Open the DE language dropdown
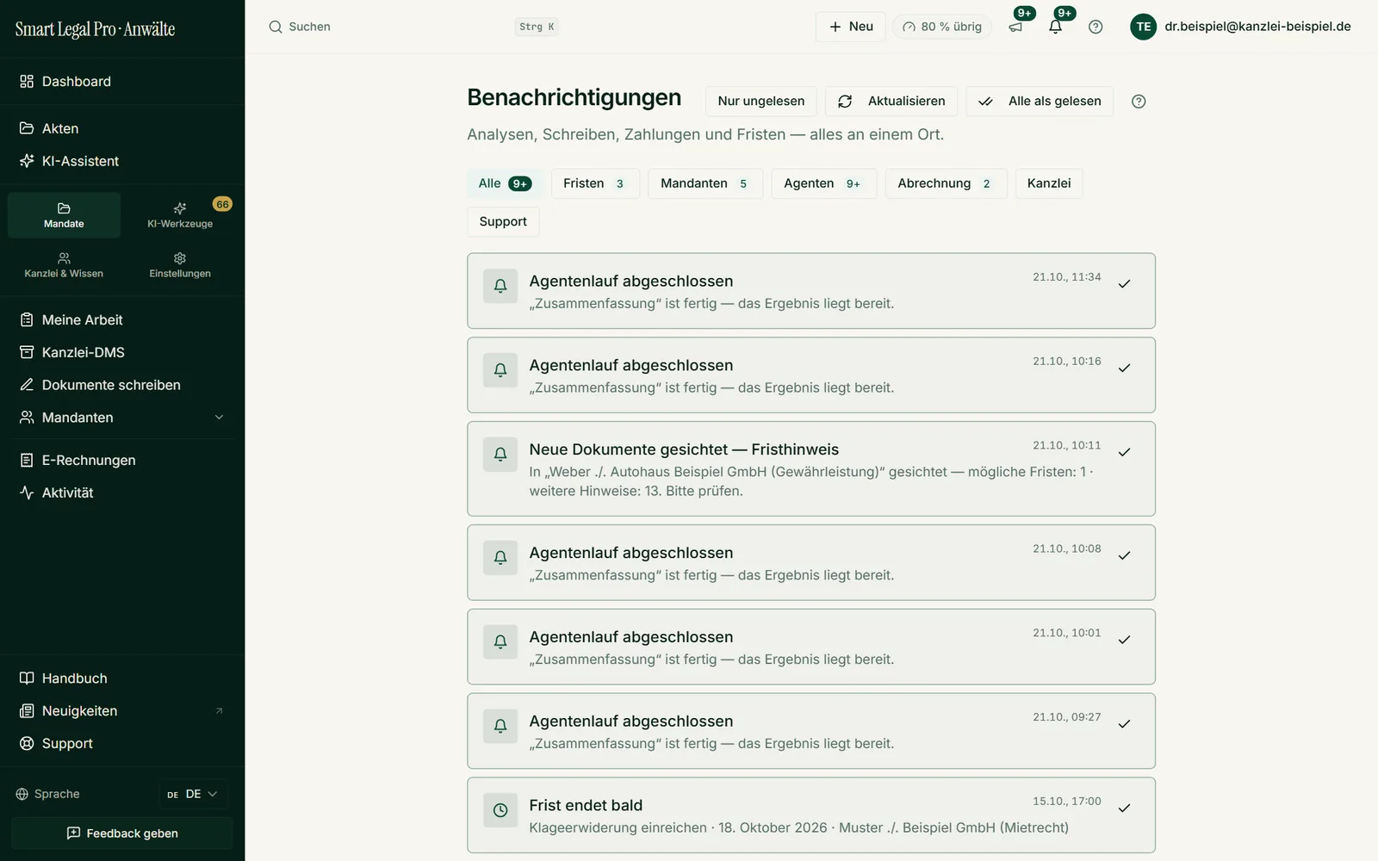1378x861 pixels. point(193,794)
